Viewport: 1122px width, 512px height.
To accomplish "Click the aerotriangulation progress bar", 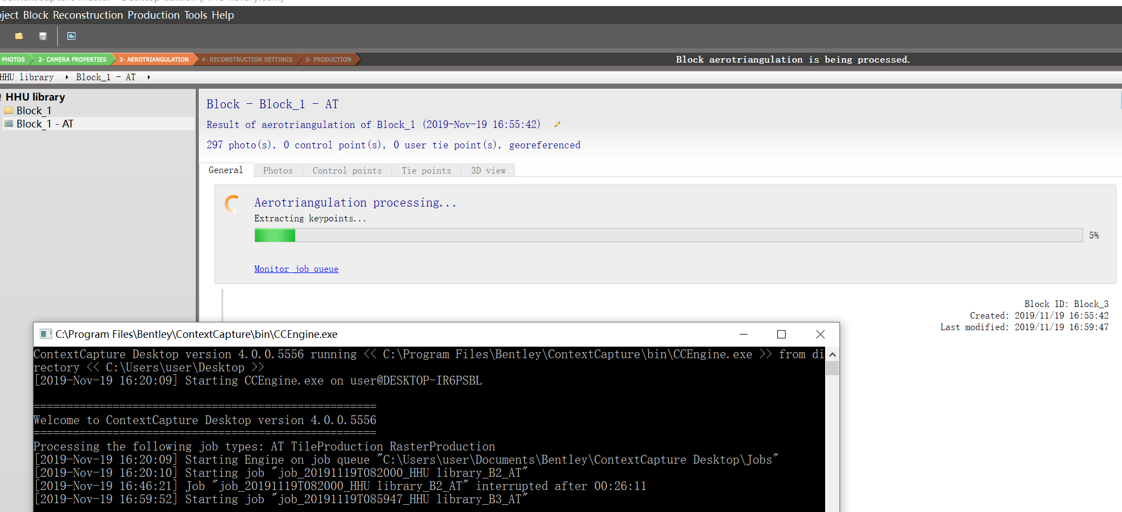I will pyautogui.click(x=668, y=235).
